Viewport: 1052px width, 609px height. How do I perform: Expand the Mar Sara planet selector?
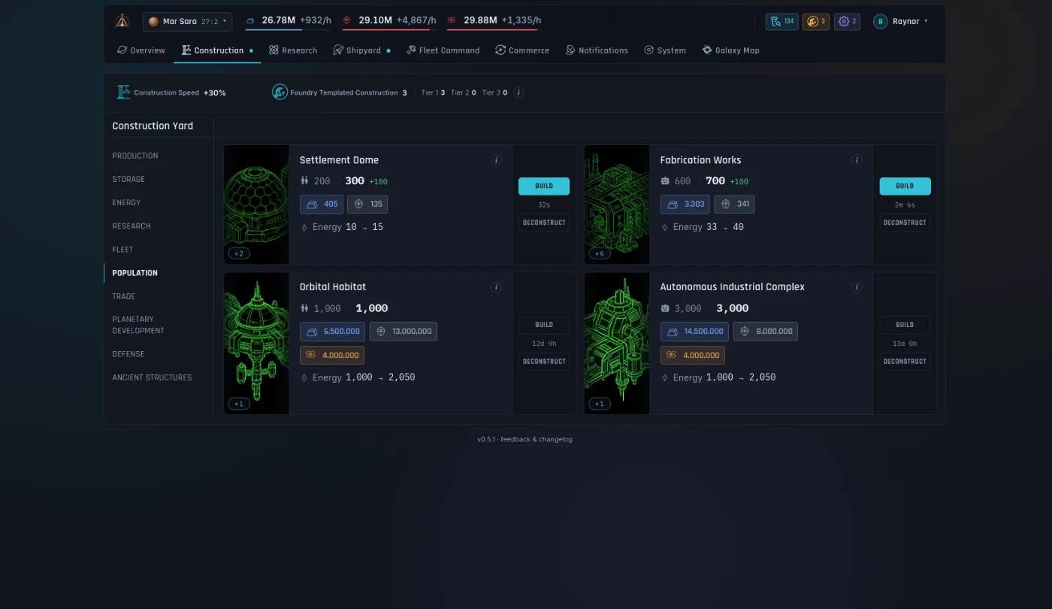tap(187, 22)
